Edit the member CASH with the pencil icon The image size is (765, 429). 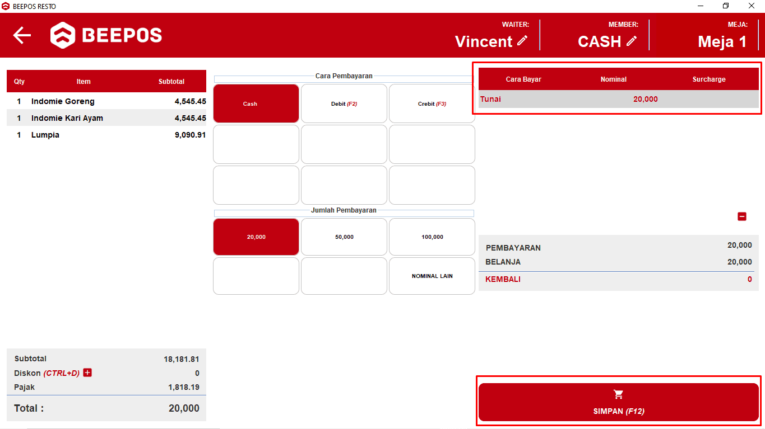pos(632,41)
